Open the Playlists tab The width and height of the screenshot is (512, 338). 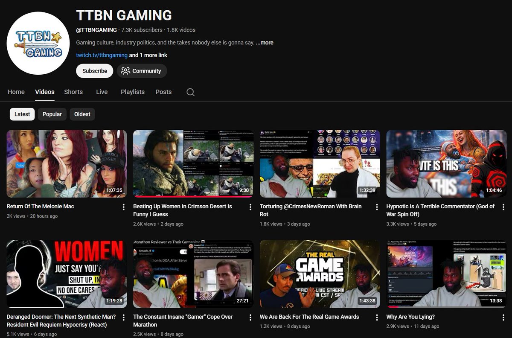133,92
